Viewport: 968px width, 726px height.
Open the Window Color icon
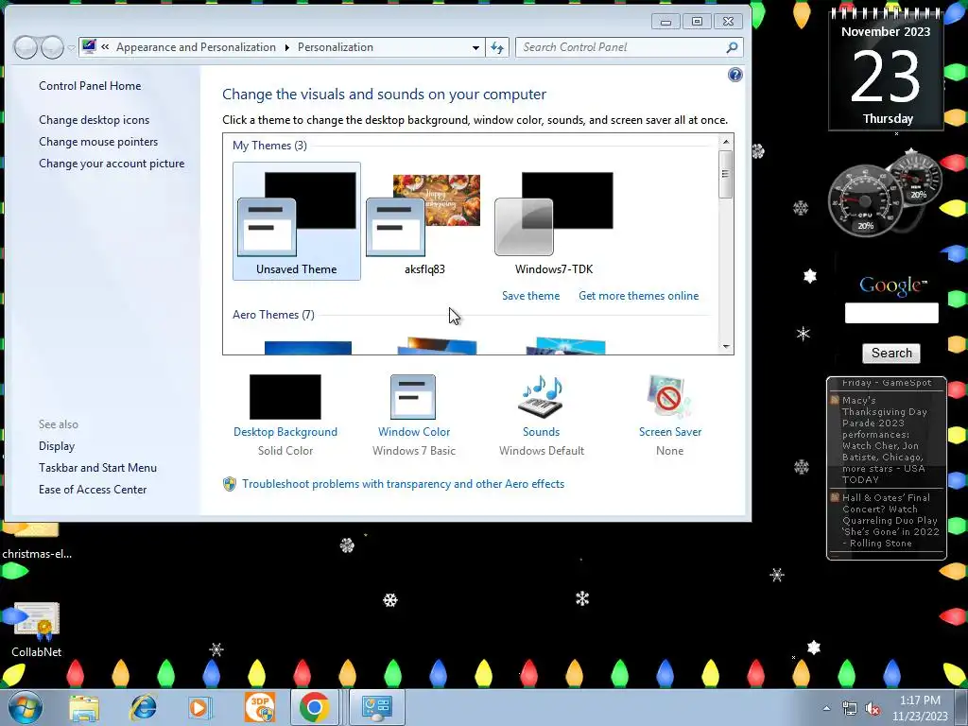coord(413,397)
